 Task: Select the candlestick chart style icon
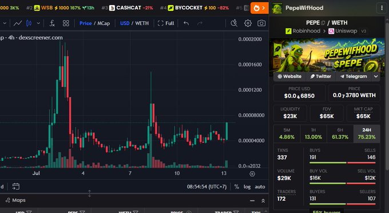click(x=29, y=23)
